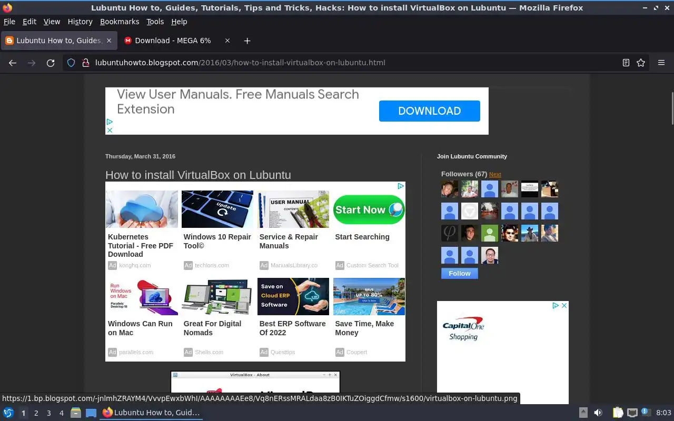
Task: Click the Follow button under Followers
Action: (460, 273)
